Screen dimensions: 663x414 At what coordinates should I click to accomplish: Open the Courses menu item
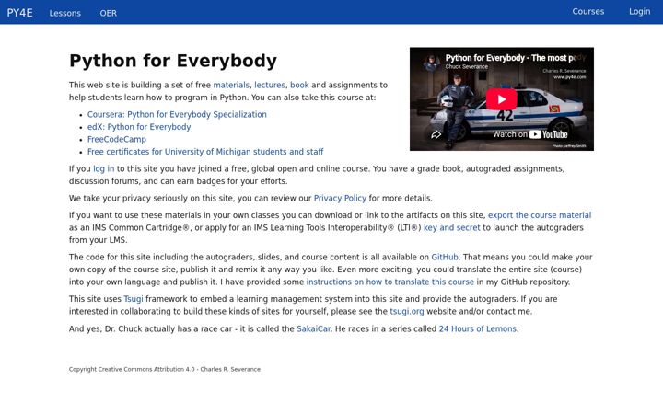[588, 11]
